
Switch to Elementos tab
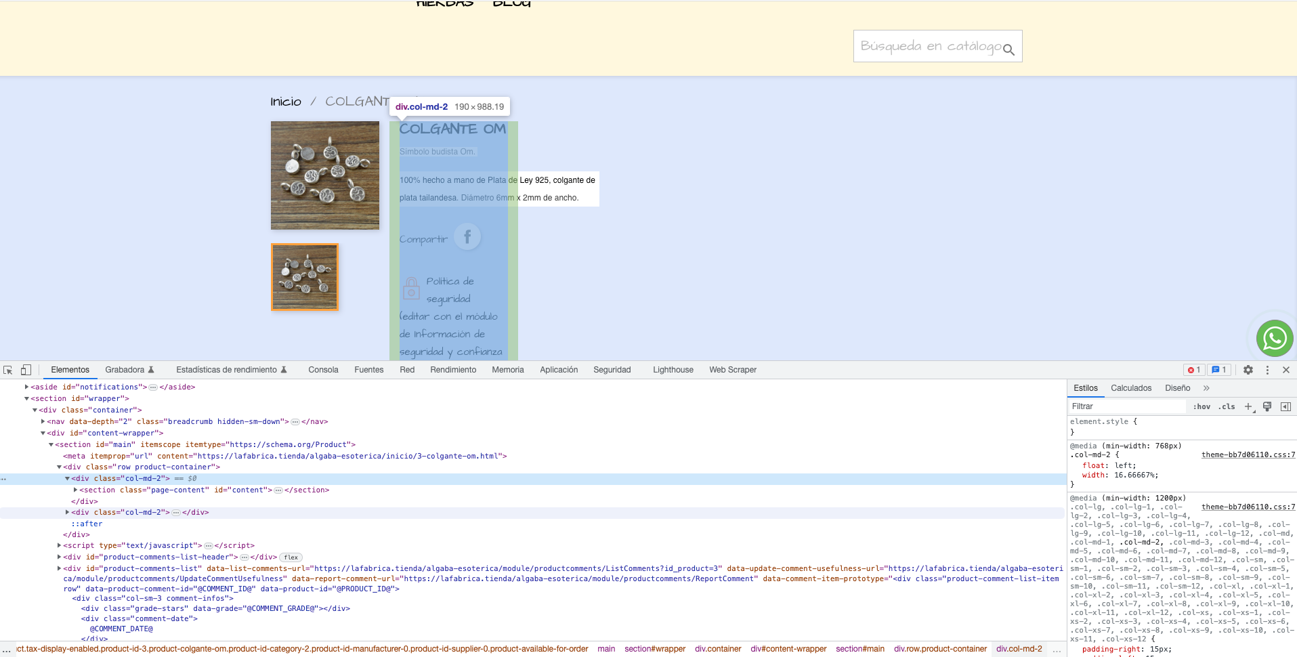[x=70, y=370]
